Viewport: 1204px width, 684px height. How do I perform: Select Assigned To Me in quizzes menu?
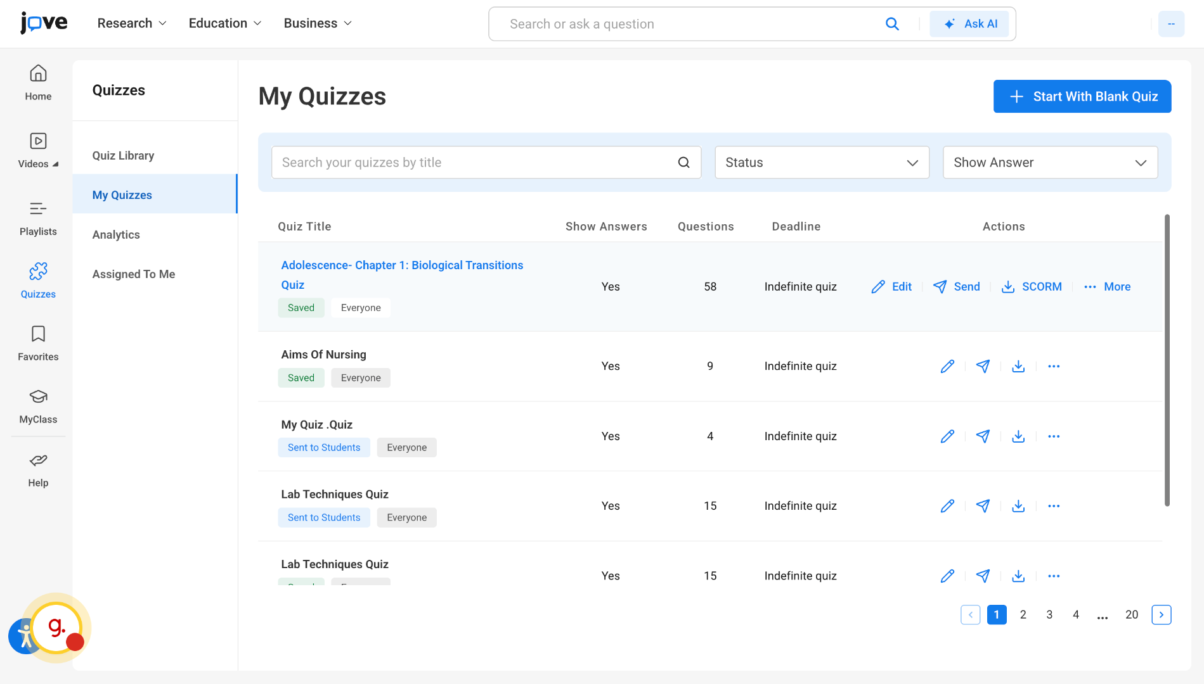click(134, 274)
